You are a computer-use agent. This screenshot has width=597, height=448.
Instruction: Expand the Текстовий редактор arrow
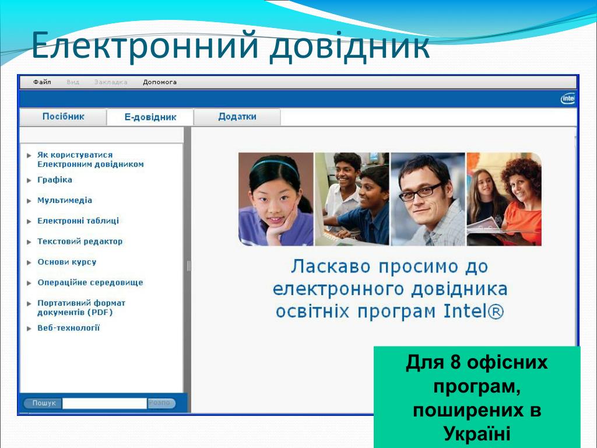29,242
